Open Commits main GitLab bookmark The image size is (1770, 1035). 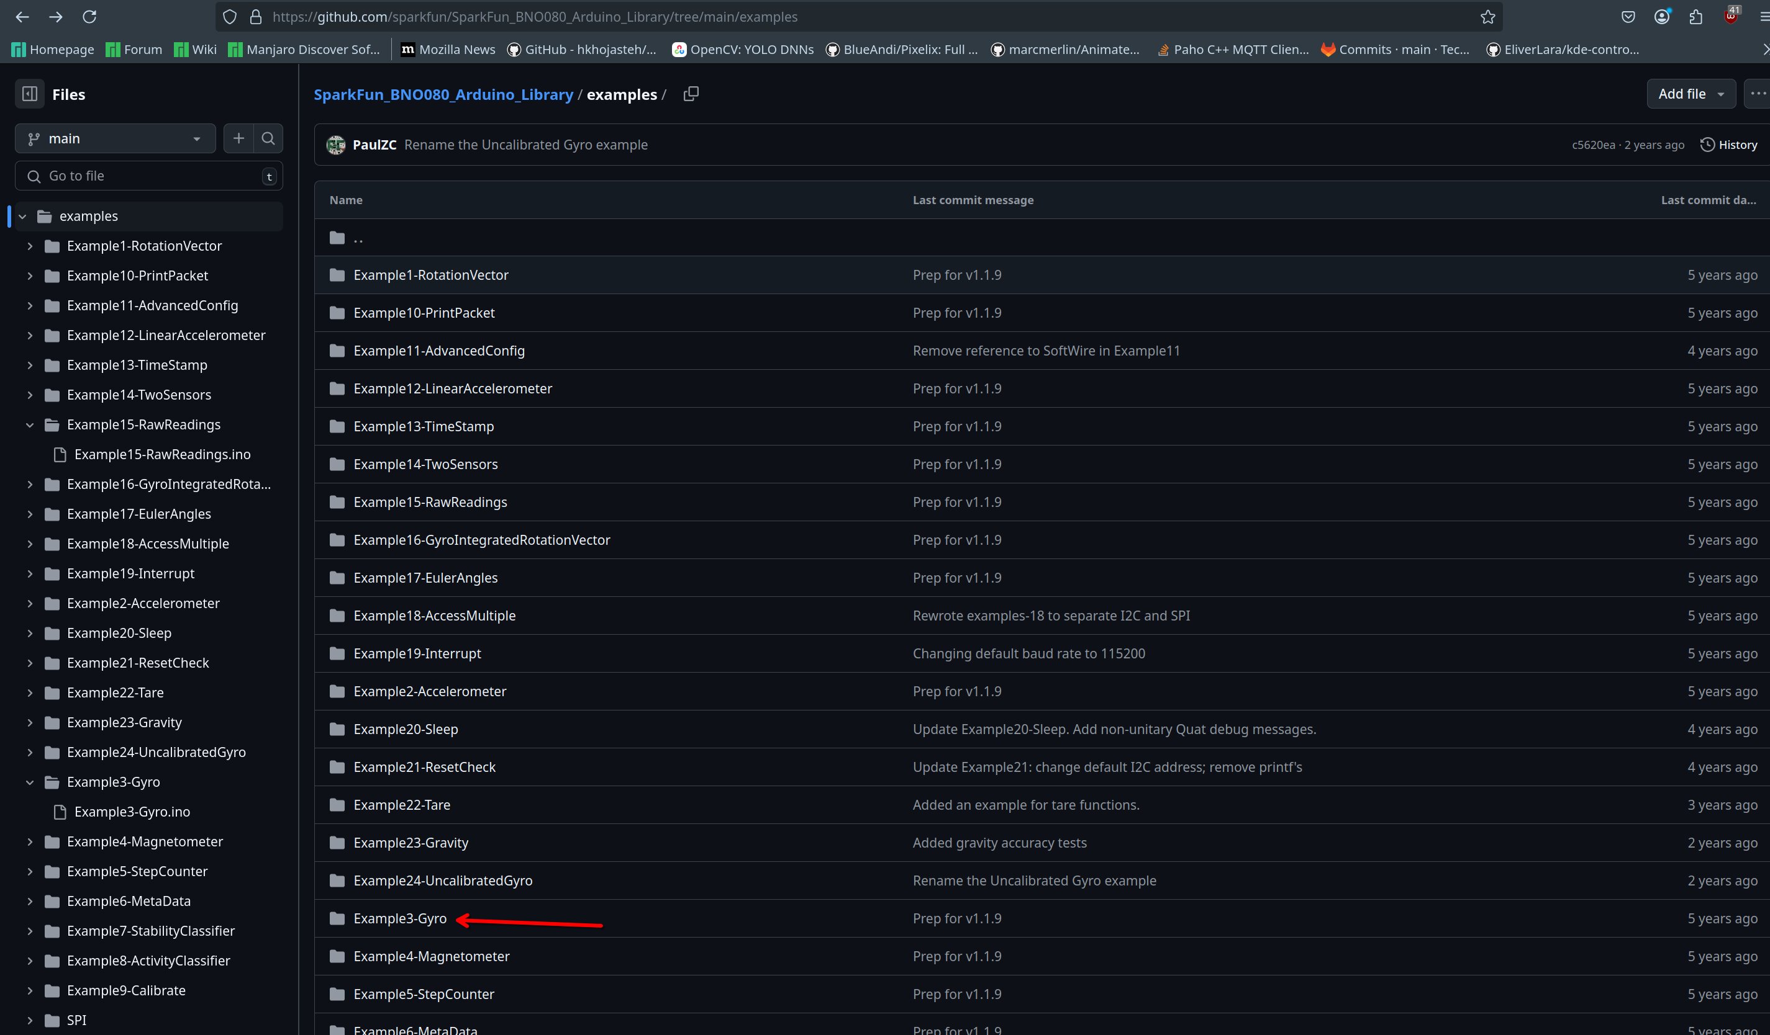pos(1395,49)
